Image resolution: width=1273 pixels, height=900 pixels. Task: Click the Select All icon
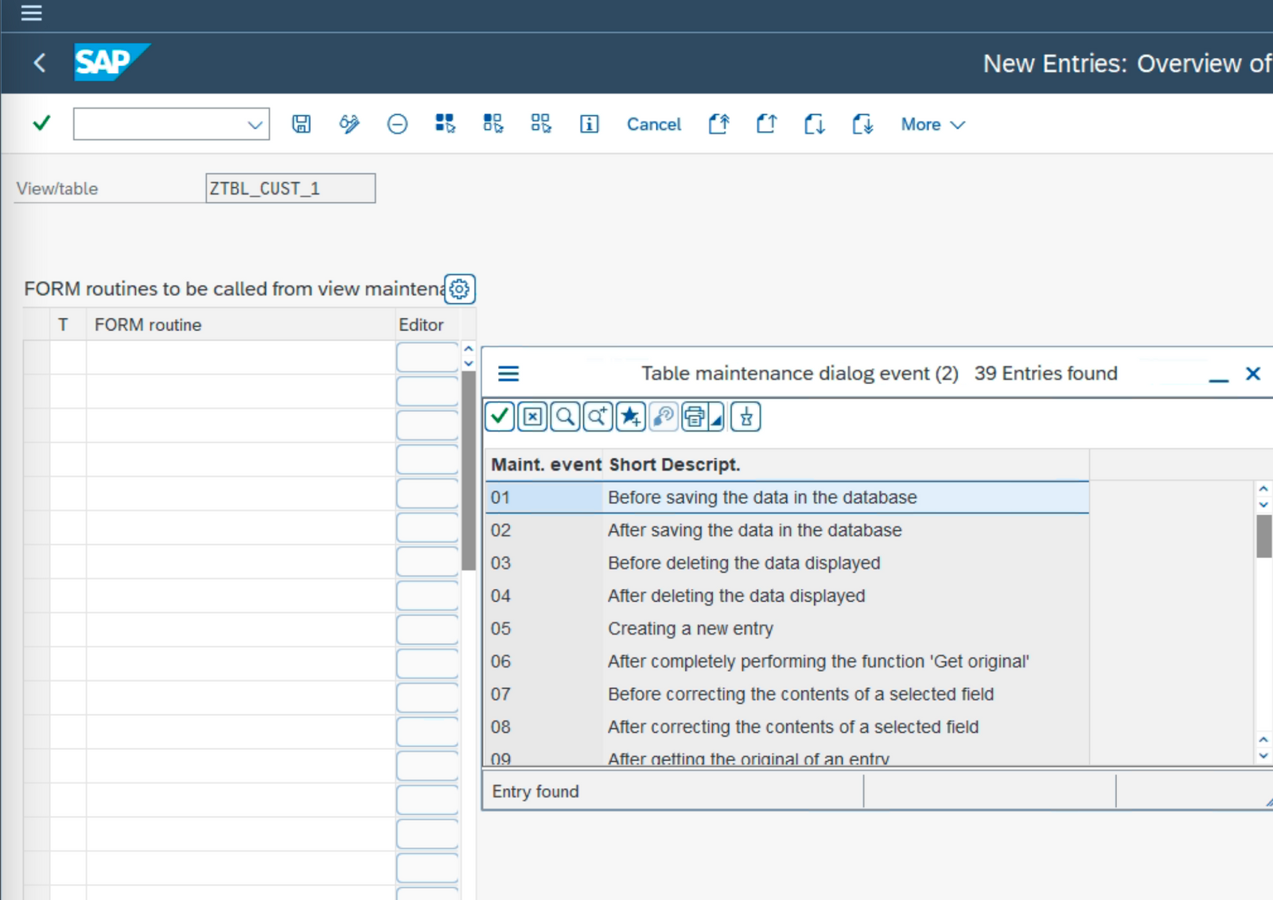[x=446, y=124]
